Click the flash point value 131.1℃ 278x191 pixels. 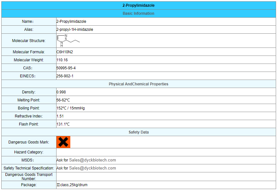[x=63, y=124]
